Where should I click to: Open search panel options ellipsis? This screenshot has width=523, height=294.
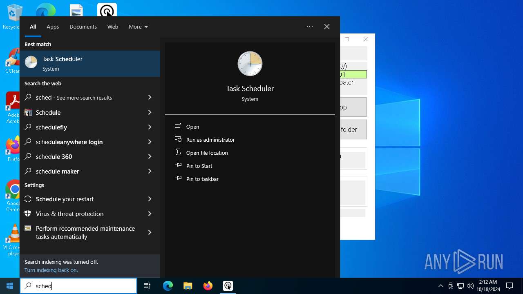(310, 27)
